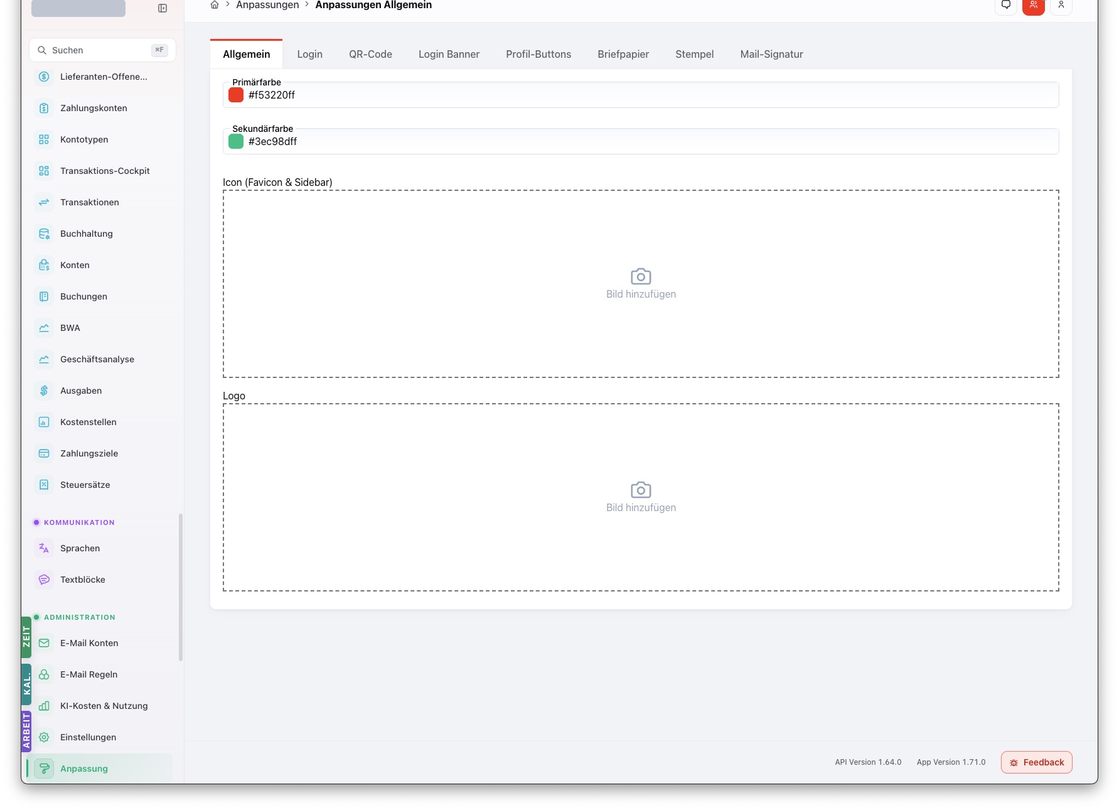Screen dimensions: 1119x810
Task: Open the user profile icon
Action: pyautogui.click(x=1061, y=6)
